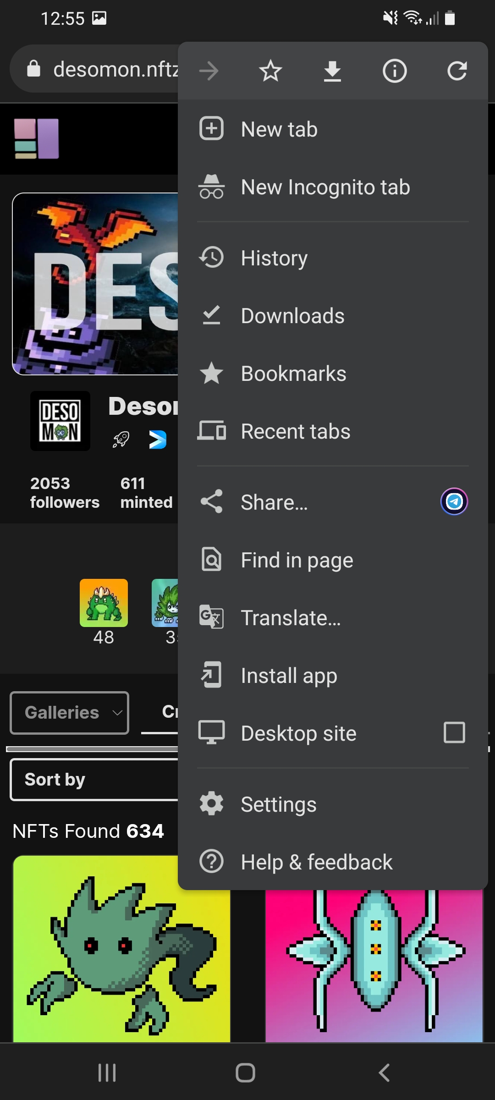Select History from the menu
The width and height of the screenshot is (495, 1100).
(274, 258)
